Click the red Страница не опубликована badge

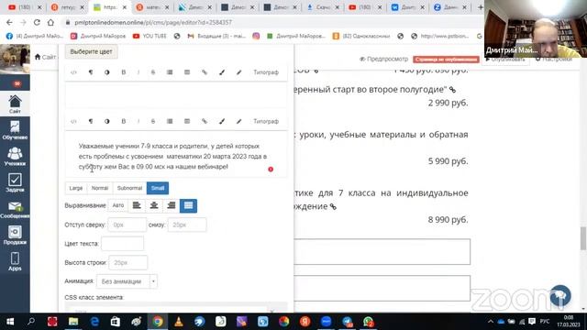446,59
